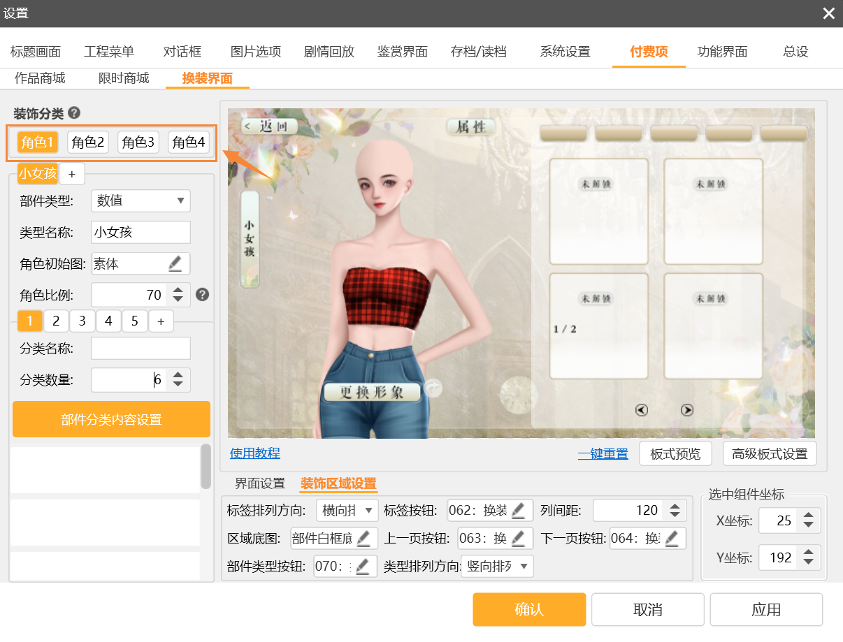Click edit pencil for 区域底图 field
The height and width of the screenshot is (642, 843).
coord(363,538)
